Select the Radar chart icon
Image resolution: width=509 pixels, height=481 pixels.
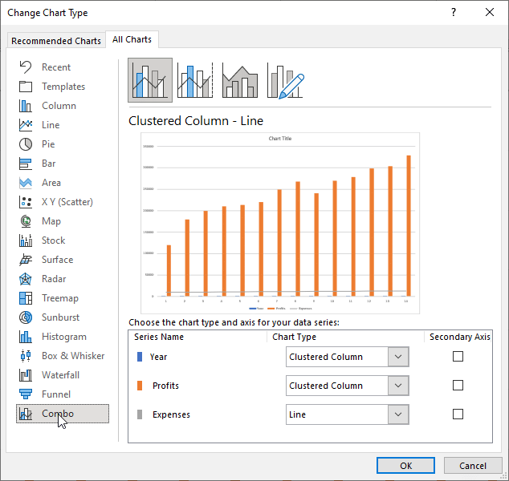pos(26,279)
